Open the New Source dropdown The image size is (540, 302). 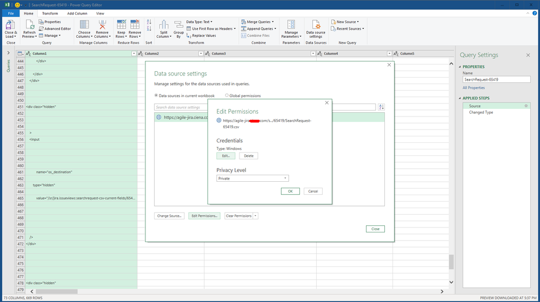pos(345,22)
